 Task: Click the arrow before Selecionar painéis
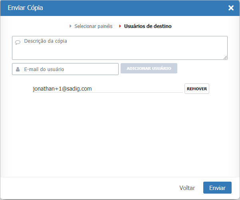[x=70, y=26]
